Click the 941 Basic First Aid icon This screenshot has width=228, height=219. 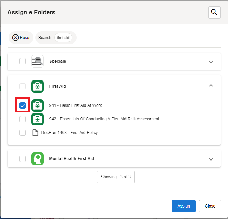[38, 105]
